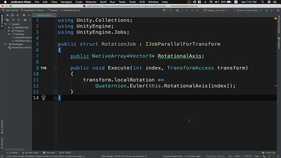Expand References folder in tree
Screen dimensions: 281x158
(x=9, y=27)
